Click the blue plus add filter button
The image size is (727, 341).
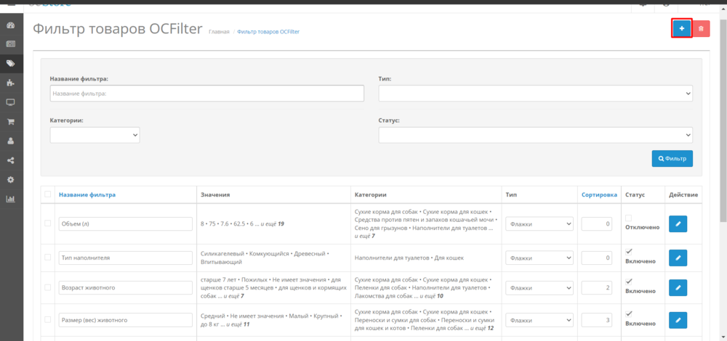point(681,28)
